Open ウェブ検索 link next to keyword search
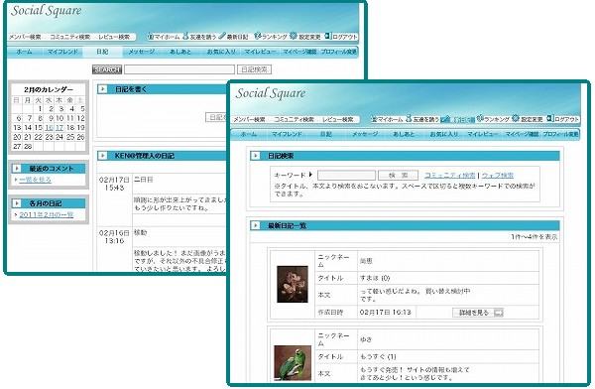This screenshot has height=389, width=595. [x=498, y=175]
